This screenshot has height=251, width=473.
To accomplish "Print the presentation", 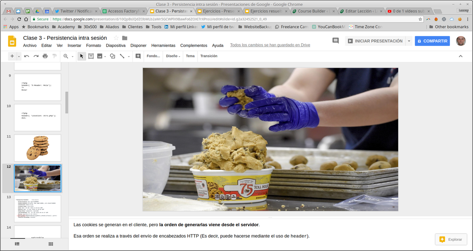I will coord(45,56).
